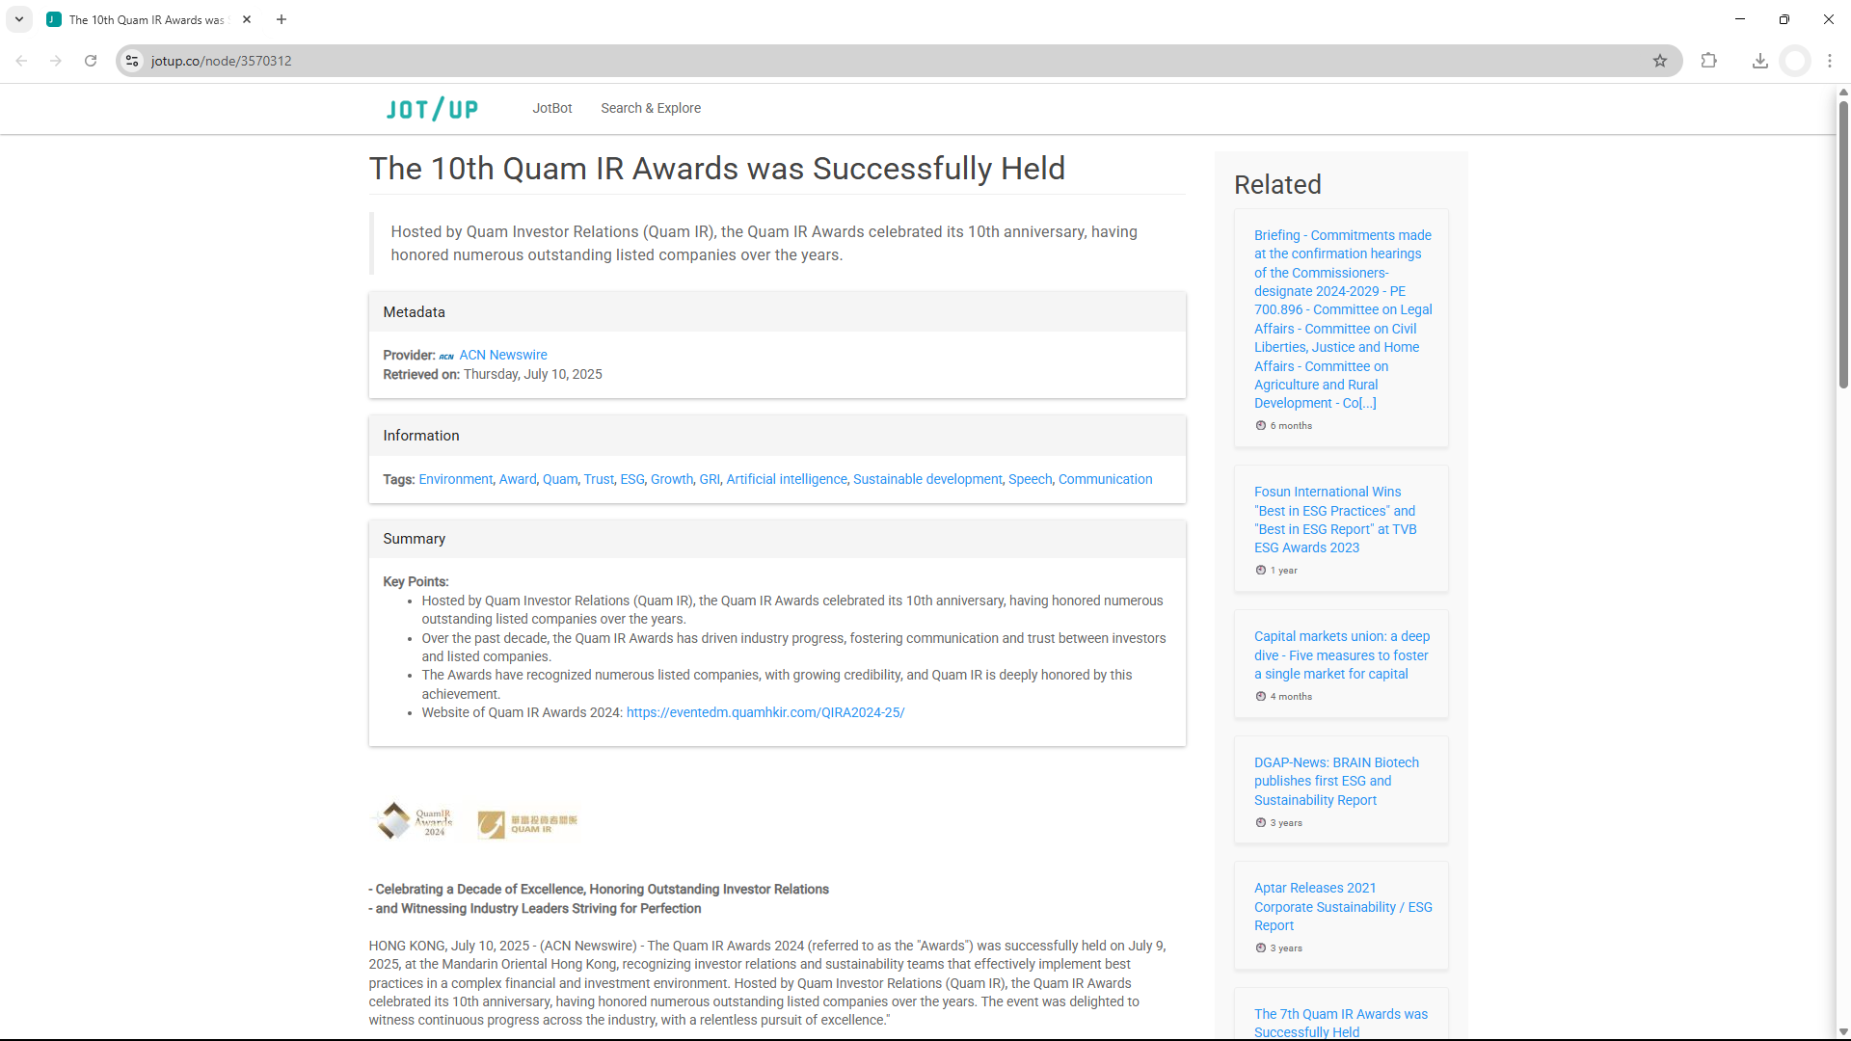Image resolution: width=1851 pixels, height=1041 pixels.
Task: Open the tab search dropdown arrow
Action: [x=19, y=19]
